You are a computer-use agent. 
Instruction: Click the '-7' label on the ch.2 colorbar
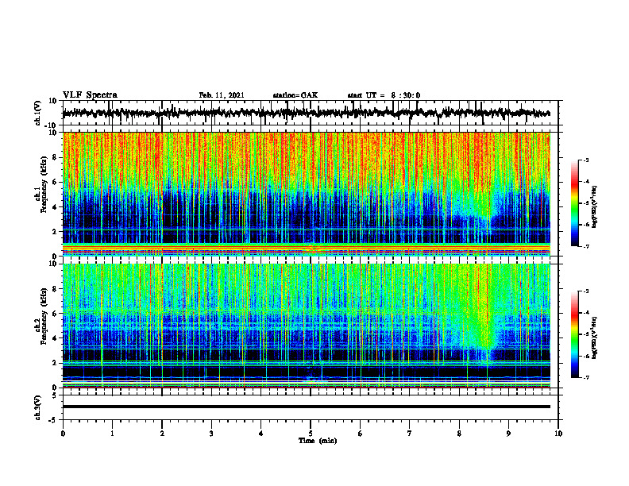tap(585, 377)
